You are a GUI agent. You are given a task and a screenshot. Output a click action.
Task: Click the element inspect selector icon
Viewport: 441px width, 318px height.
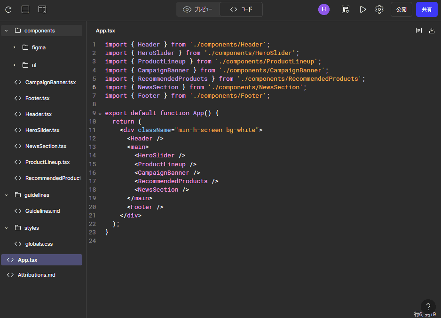346,9
